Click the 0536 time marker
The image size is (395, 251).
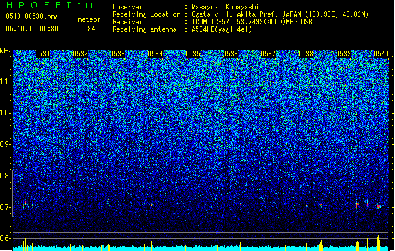point(230,54)
